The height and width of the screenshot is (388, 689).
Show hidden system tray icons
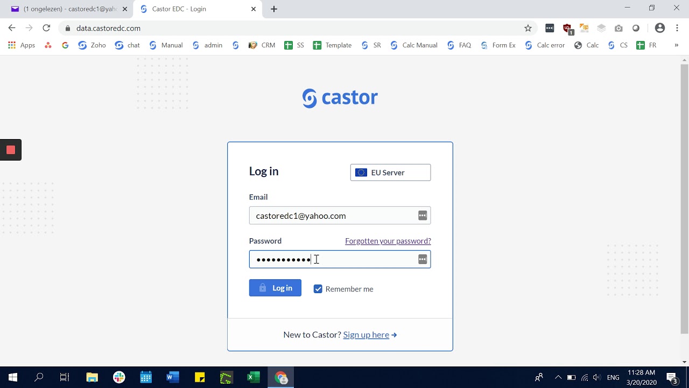[x=558, y=377]
